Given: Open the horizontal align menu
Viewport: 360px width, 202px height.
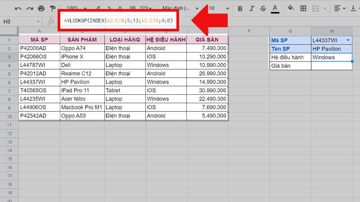Looking at the screenshot, I should (340, 9).
